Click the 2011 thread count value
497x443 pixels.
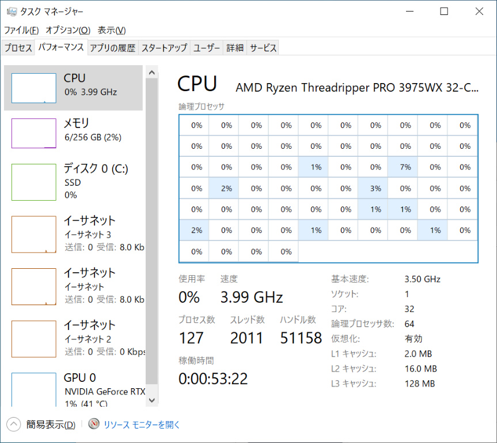point(246,338)
